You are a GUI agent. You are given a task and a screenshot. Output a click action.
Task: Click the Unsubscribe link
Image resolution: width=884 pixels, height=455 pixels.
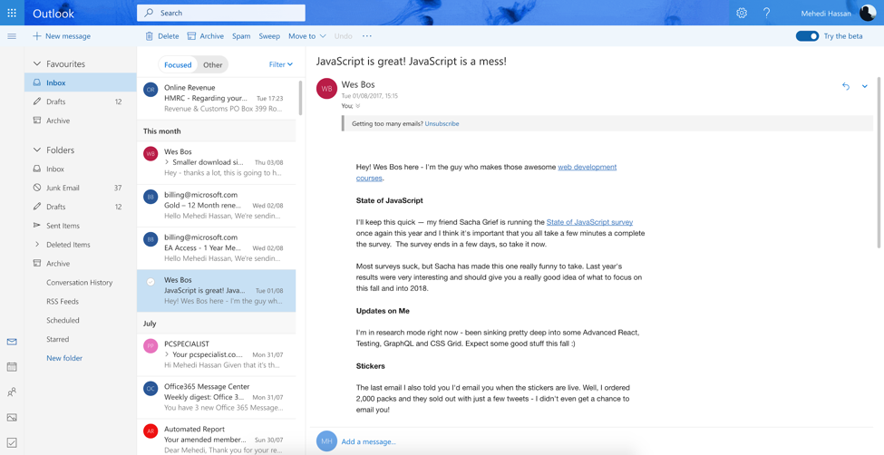tap(442, 123)
